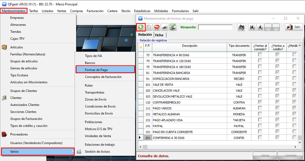Click the Salvar button
Screen dimensions: 305x161
tap(265, 156)
